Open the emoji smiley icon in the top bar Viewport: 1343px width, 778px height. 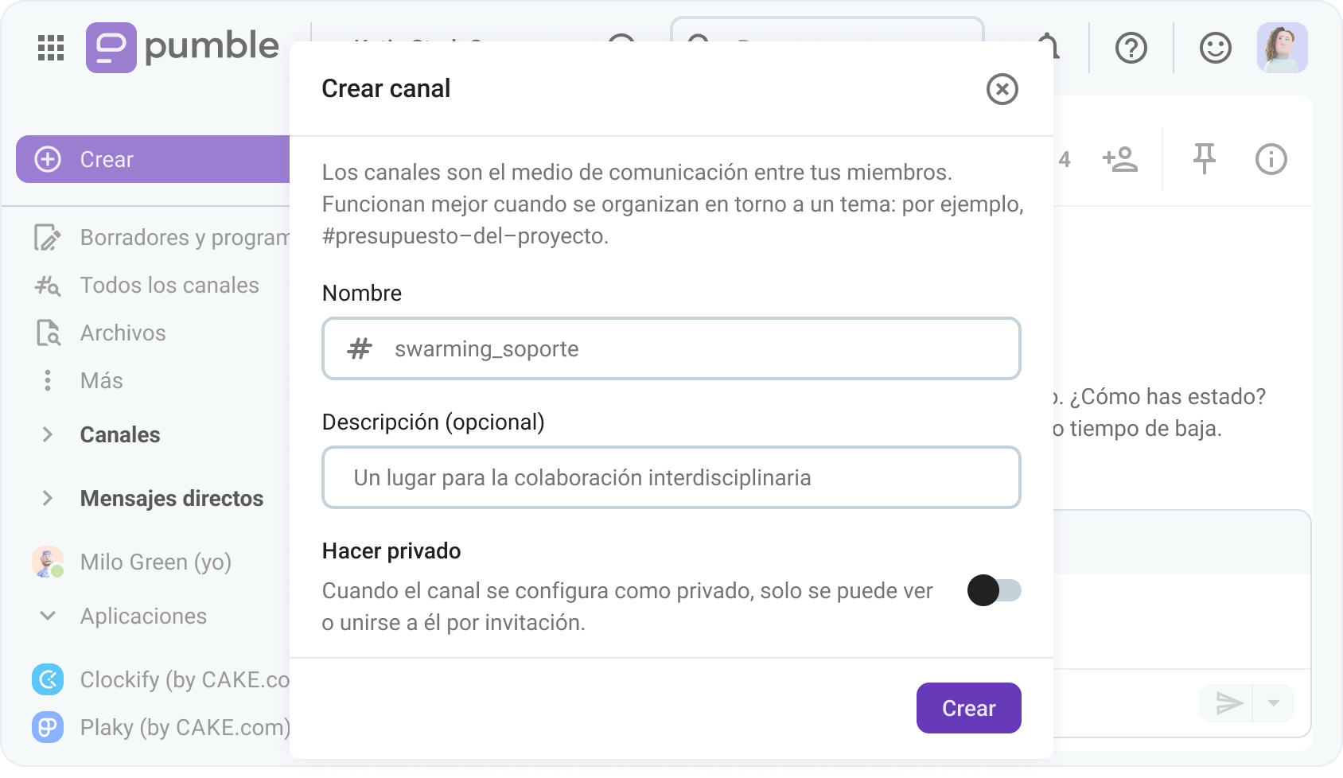click(1214, 49)
